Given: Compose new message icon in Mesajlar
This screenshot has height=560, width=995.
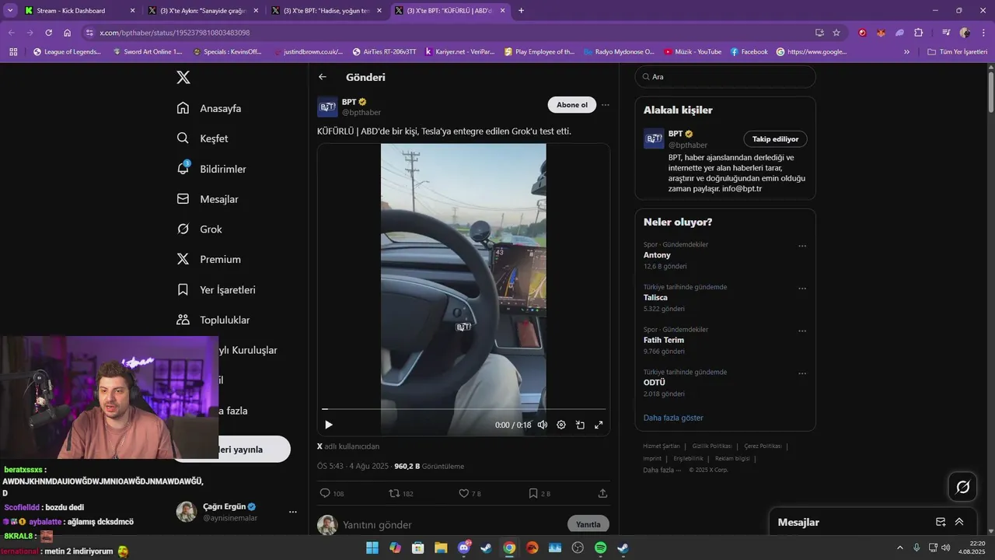Looking at the screenshot, I should (941, 522).
